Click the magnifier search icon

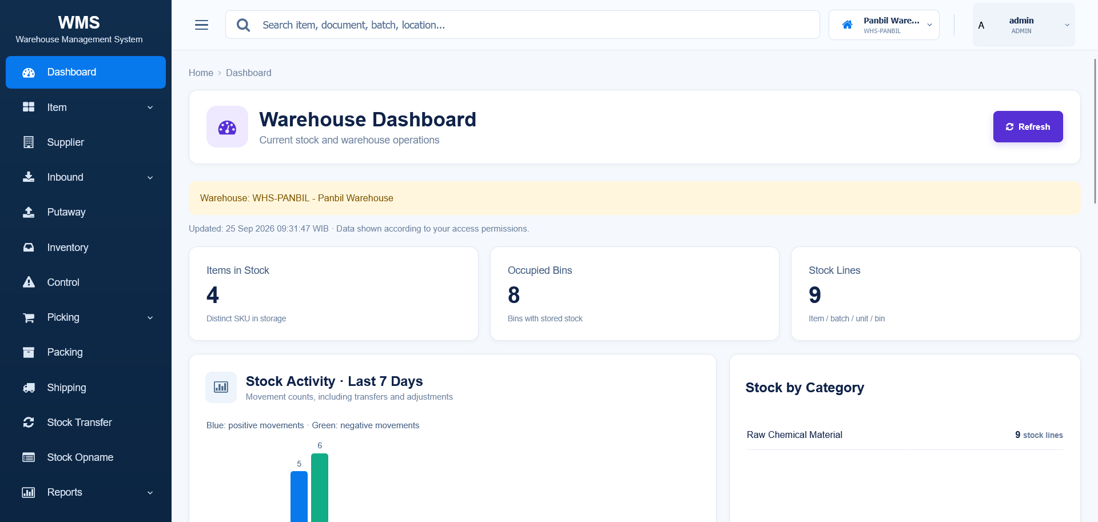coord(243,25)
